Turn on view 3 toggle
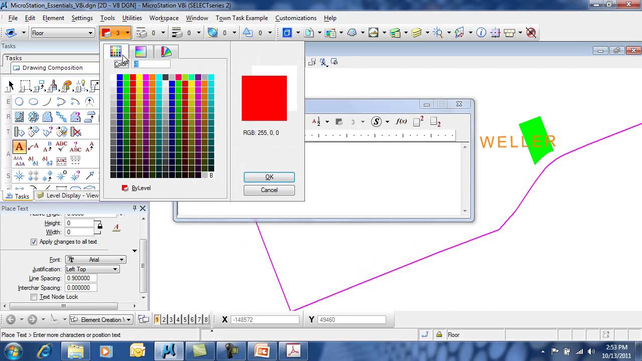642x361 pixels. [x=171, y=319]
